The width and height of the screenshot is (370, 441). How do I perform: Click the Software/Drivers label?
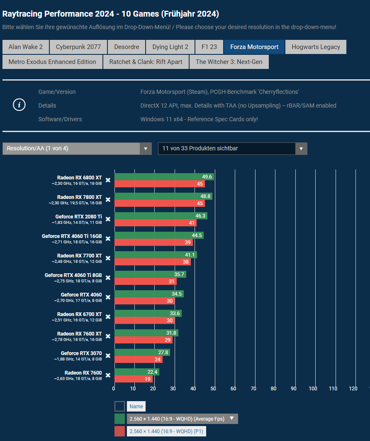[60, 119]
